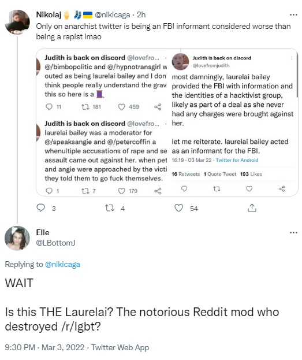Open @LBottomJ handle under Elle
This screenshot has width=302, height=360.
55,243
